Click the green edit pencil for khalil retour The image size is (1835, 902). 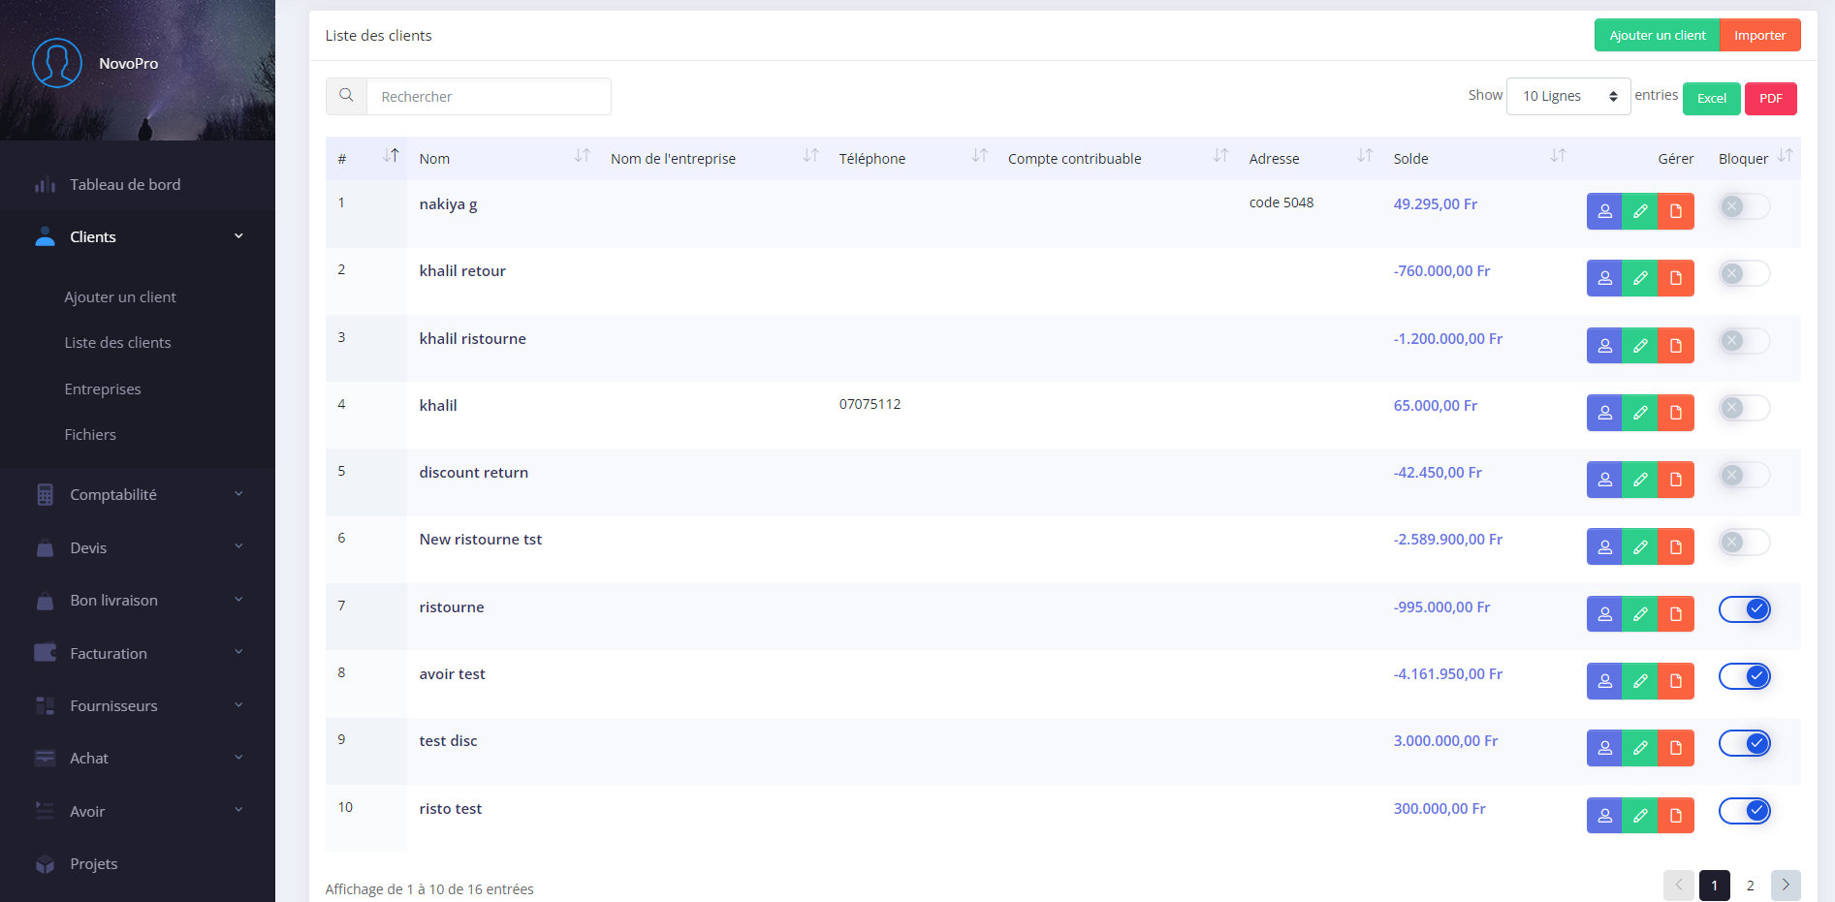(1640, 278)
